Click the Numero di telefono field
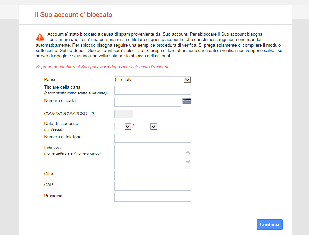 click(152, 138)
